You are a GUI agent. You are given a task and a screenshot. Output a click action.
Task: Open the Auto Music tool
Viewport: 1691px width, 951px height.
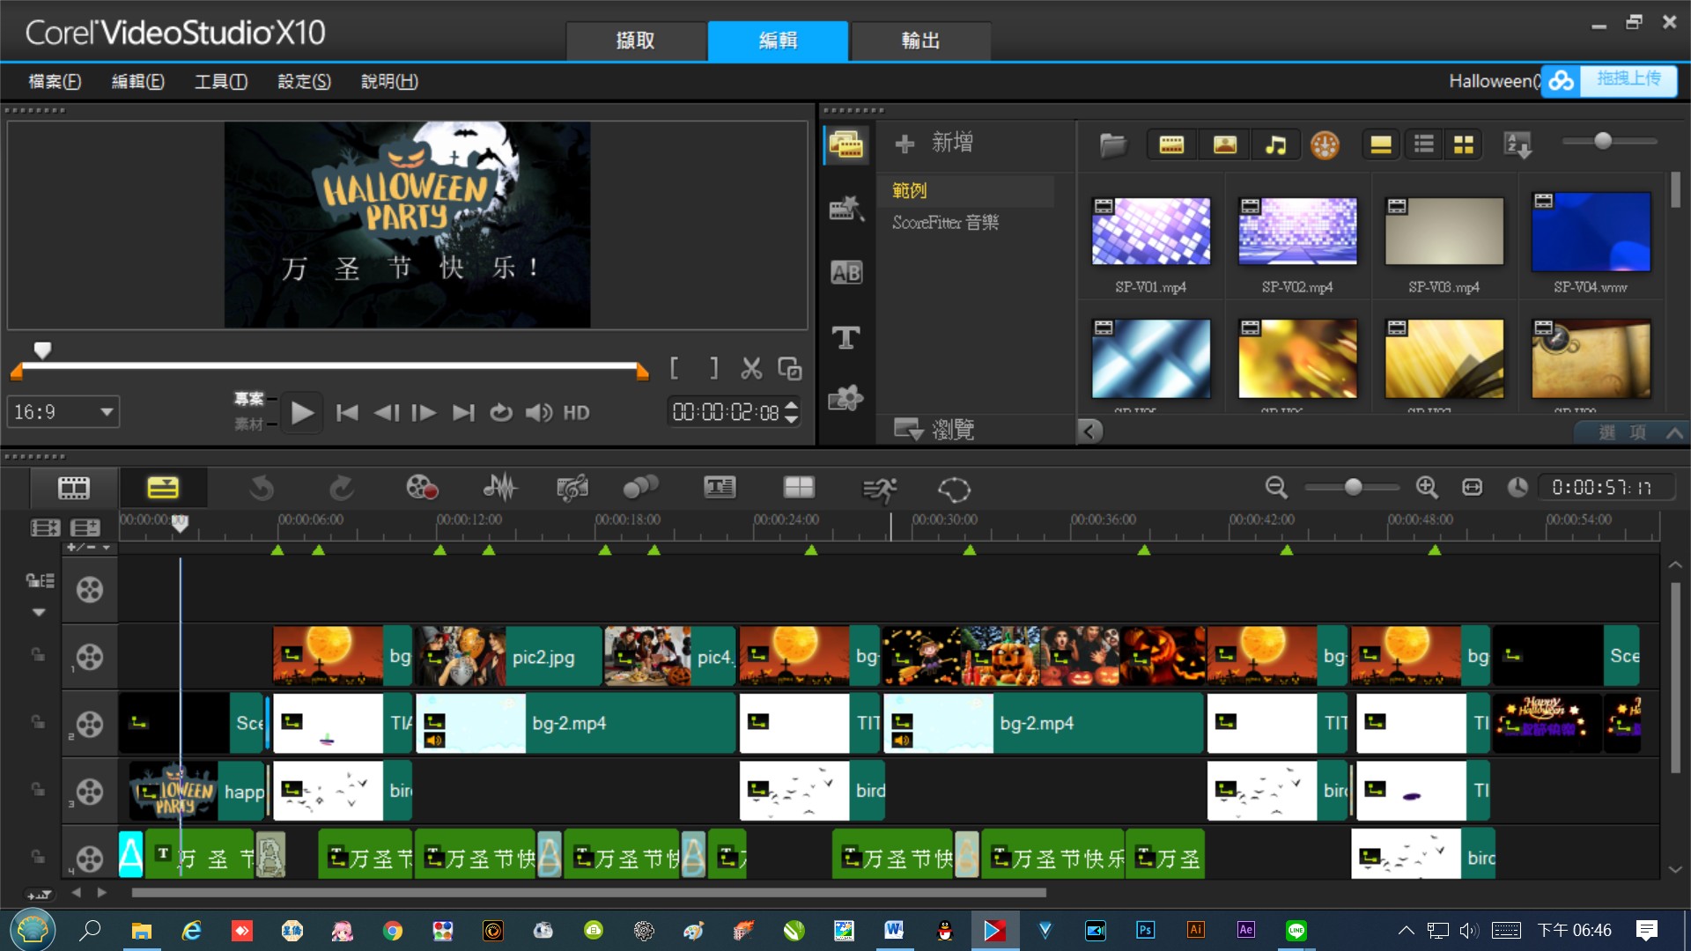pos(572,488)
